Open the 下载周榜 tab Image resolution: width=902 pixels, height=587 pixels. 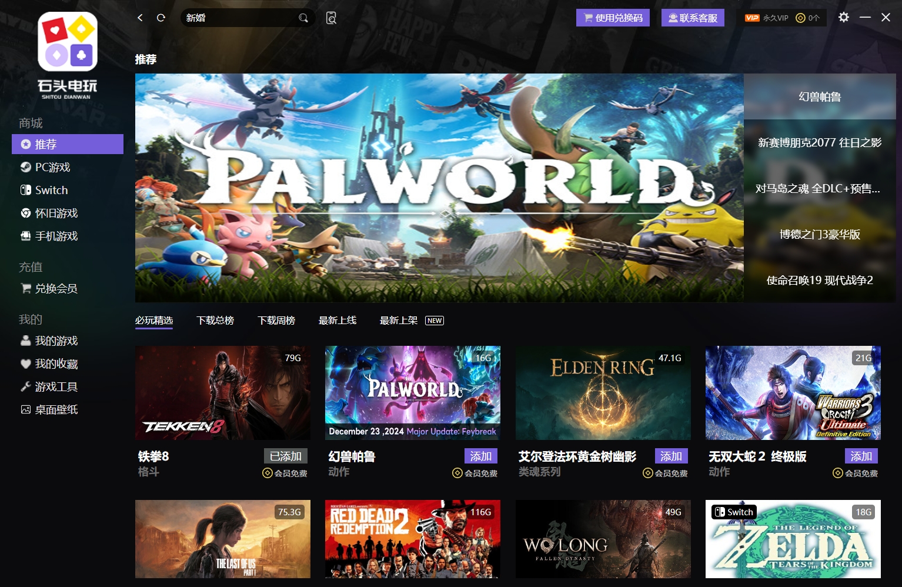(276, 321)
